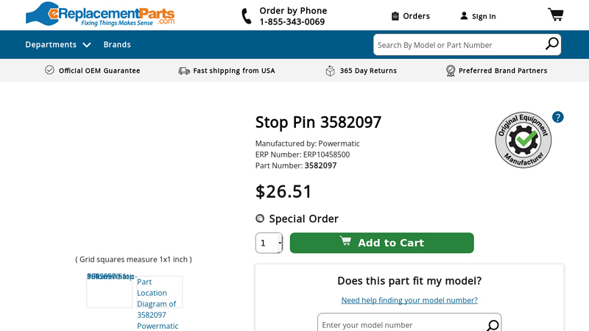Image resolution: width=589 pixels, height=331 pixels.
Task: Click the Fast shipping truck icon
Action: [x=184, y=71]
